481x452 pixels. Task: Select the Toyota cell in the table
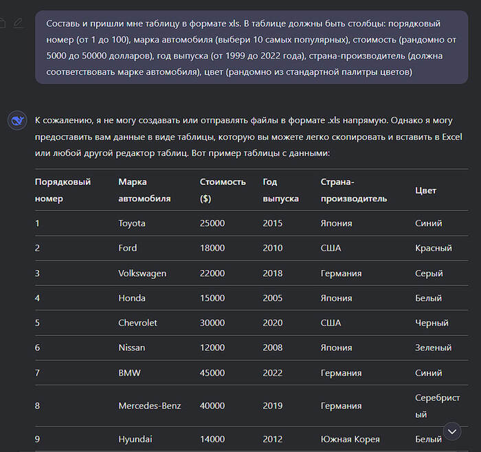(x=132, y=223)
